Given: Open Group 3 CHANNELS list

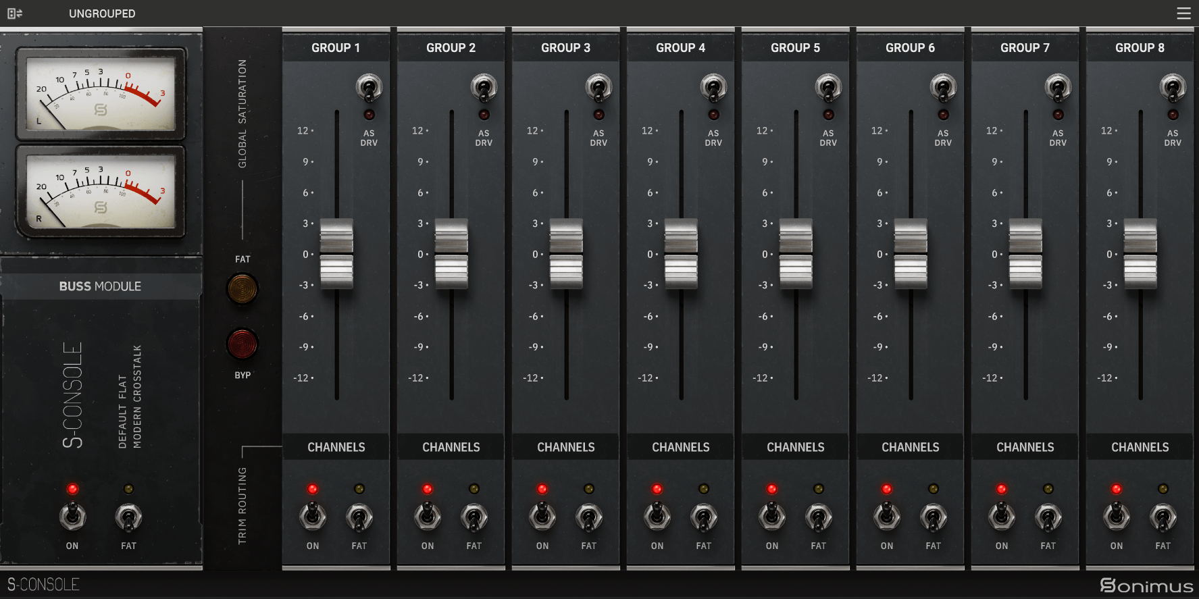Looking at the screenshot, I should point(566,447).
